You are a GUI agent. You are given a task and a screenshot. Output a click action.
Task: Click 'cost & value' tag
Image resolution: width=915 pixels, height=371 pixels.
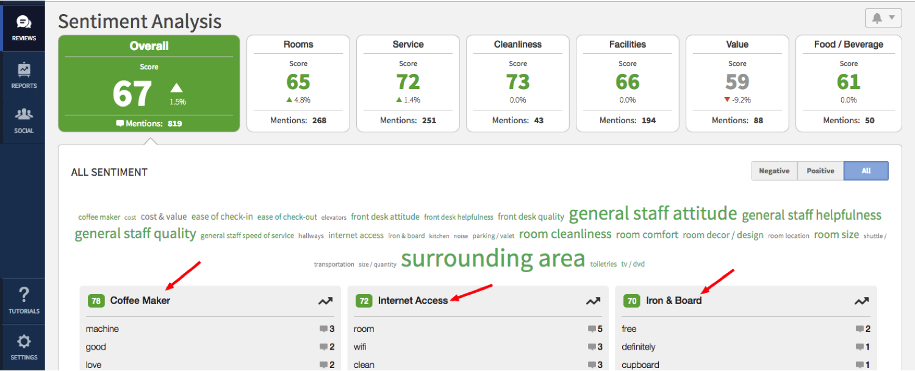point(163,217)
